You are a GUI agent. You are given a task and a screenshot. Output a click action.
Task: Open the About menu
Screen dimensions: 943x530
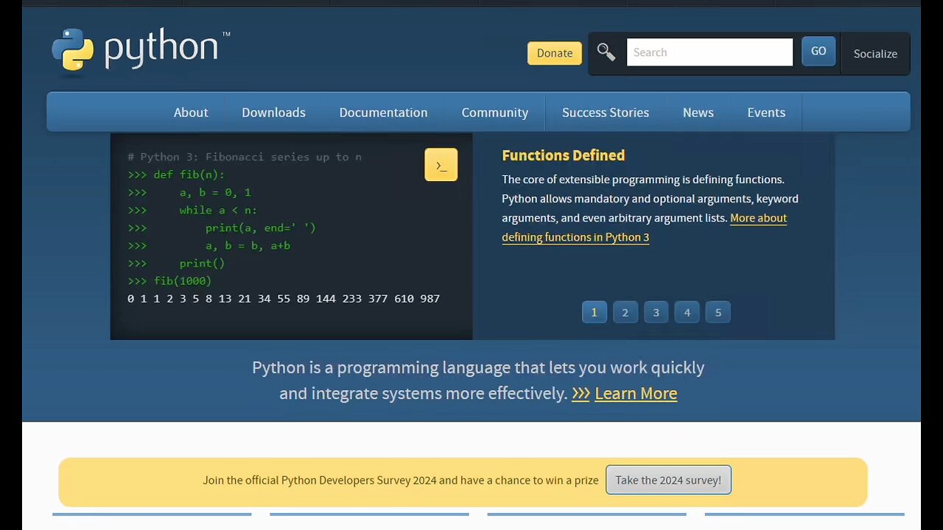[x=191, y=113]
